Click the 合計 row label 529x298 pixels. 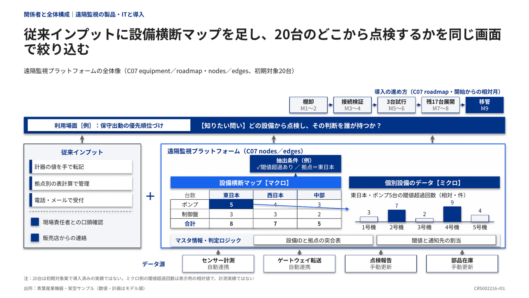[190, 224]
